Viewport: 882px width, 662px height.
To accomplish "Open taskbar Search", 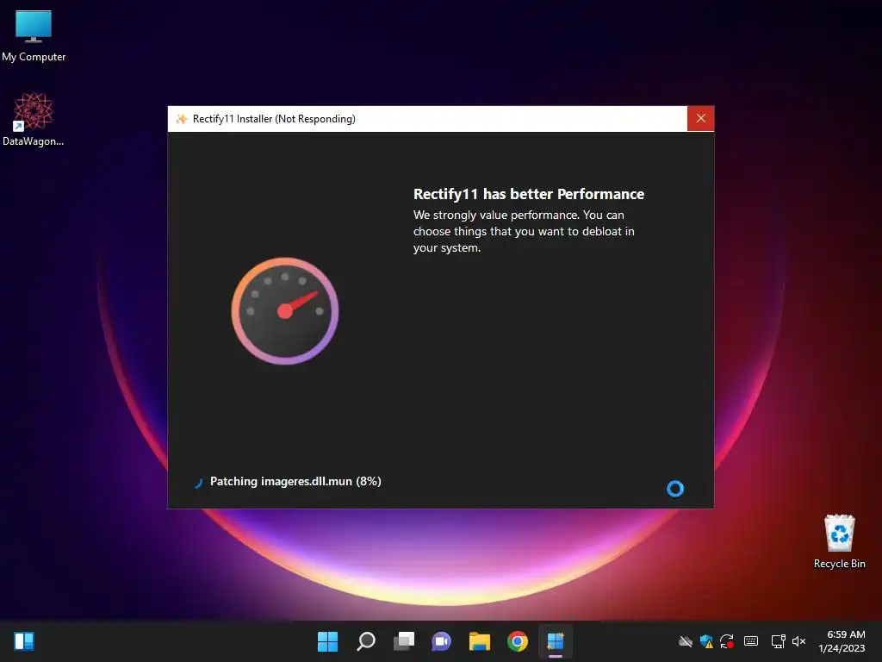I will pyautogui.click(x=365, y=641).
